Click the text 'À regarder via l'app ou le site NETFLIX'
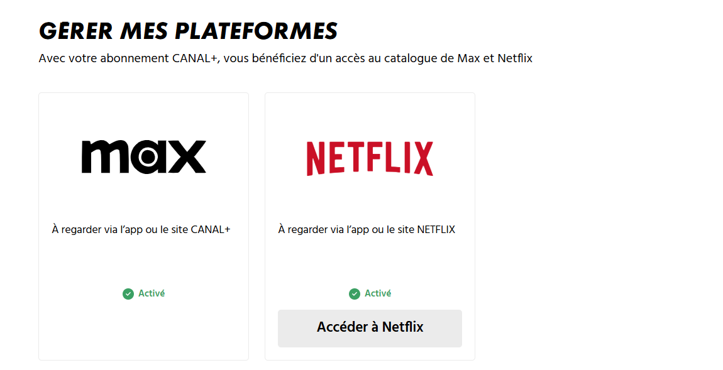 click(x=367, y=229)
